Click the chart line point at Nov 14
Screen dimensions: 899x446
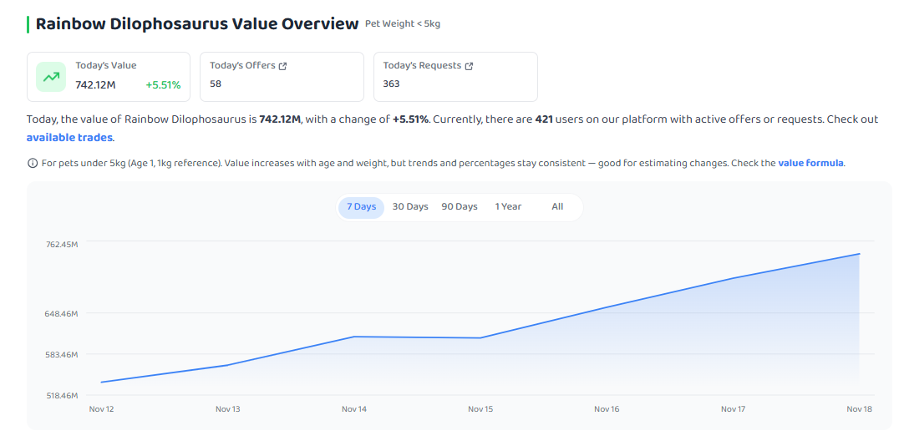(x=354, y=337)
